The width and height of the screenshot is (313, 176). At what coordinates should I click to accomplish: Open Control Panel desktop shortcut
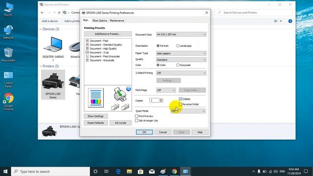pyautogui.click(x=8, y=79)
